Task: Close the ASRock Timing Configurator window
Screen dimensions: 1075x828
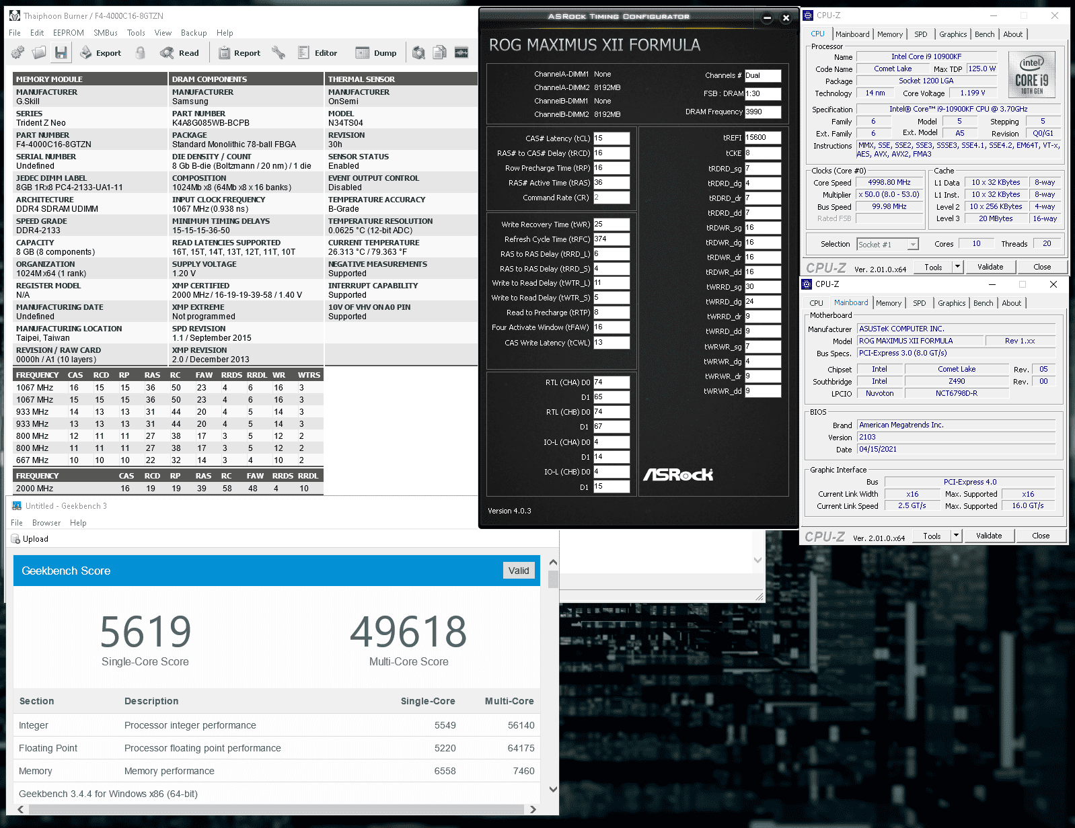Action: 786,18
